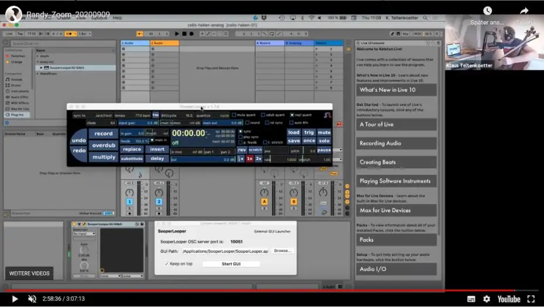Click overdub in the SooperLooper window
Screen dimensions: 544x307
tap(104, 146)
